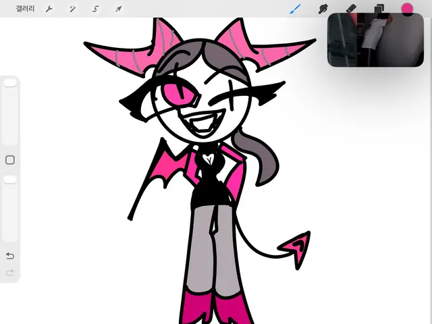The image size is (432, 324).
Task: Tap the picture-in-picture video overlay
Action: (375, 40)
